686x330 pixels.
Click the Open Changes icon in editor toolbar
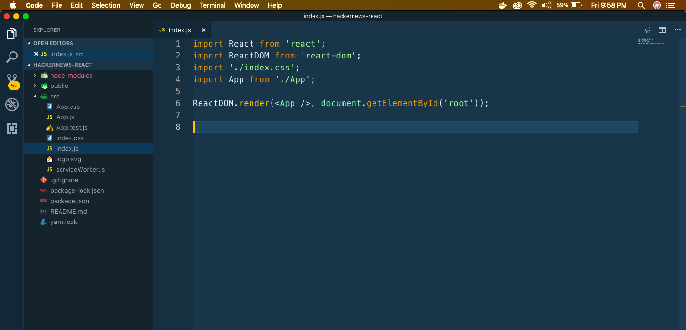(x=647, y=30)
